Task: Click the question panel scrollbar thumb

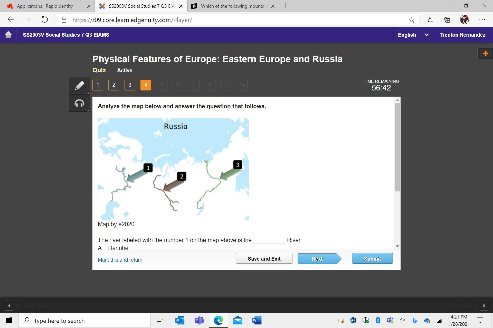Action: (397, 147)
